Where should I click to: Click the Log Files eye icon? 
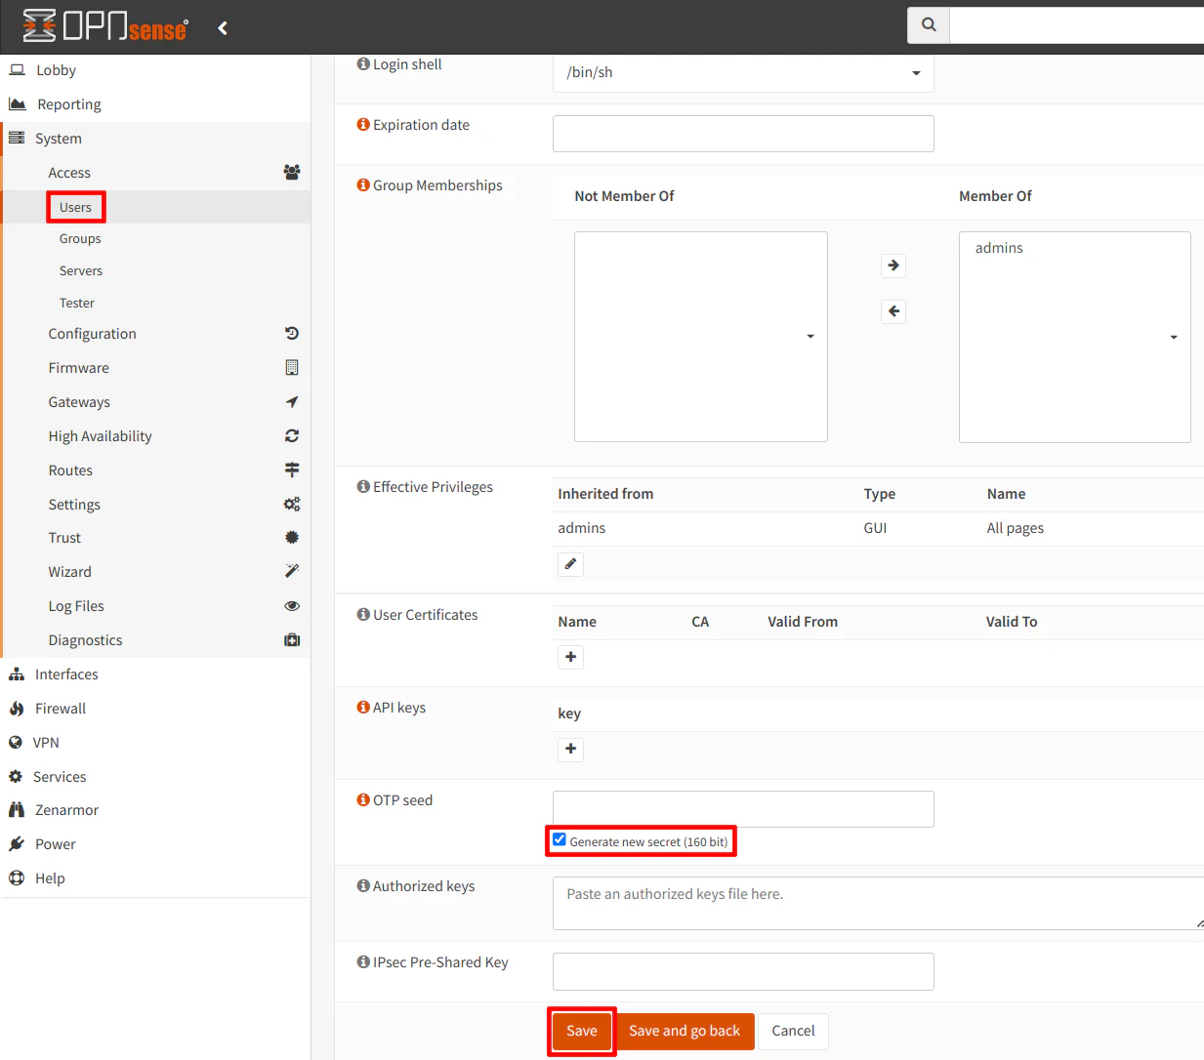pyautogui.click(x=292, y=605)
